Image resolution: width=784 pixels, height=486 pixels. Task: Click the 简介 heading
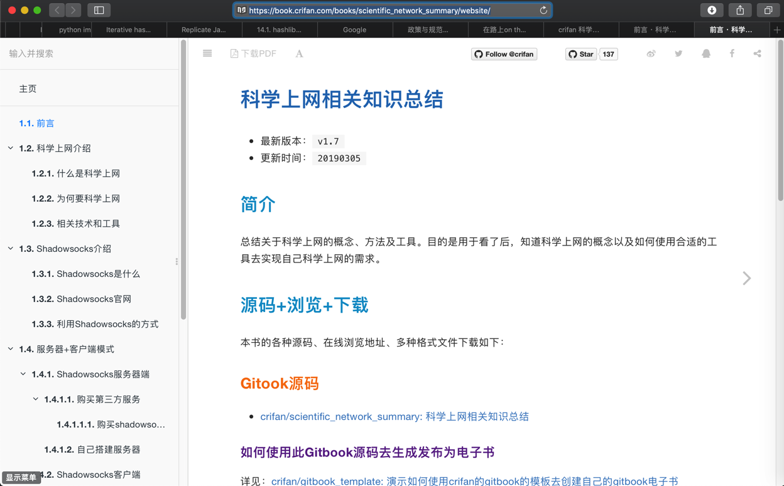[x=258, y=204]
